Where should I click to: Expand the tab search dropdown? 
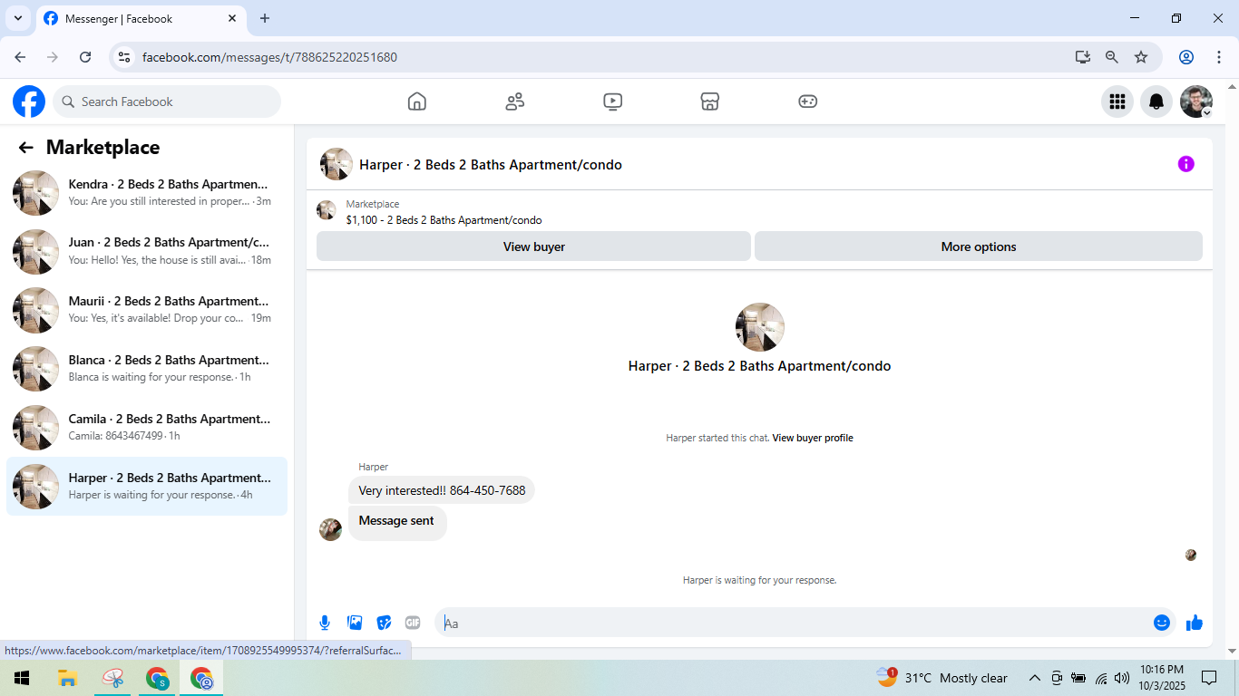point(18,18)
